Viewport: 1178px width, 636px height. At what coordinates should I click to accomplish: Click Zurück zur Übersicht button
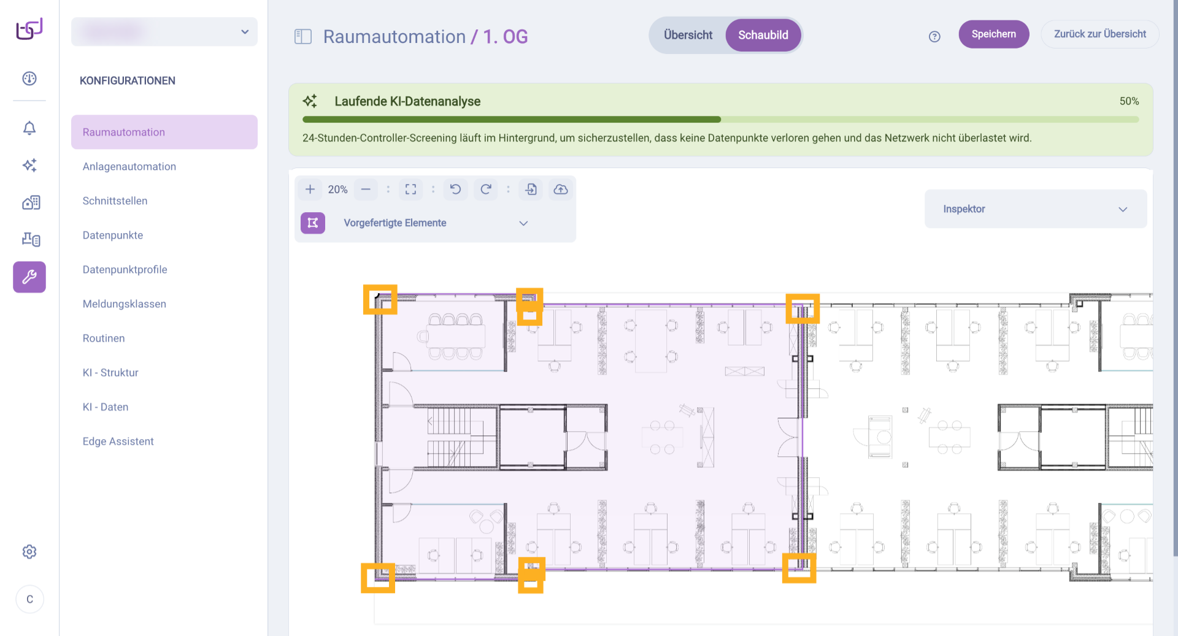[x=1099, y=34]
